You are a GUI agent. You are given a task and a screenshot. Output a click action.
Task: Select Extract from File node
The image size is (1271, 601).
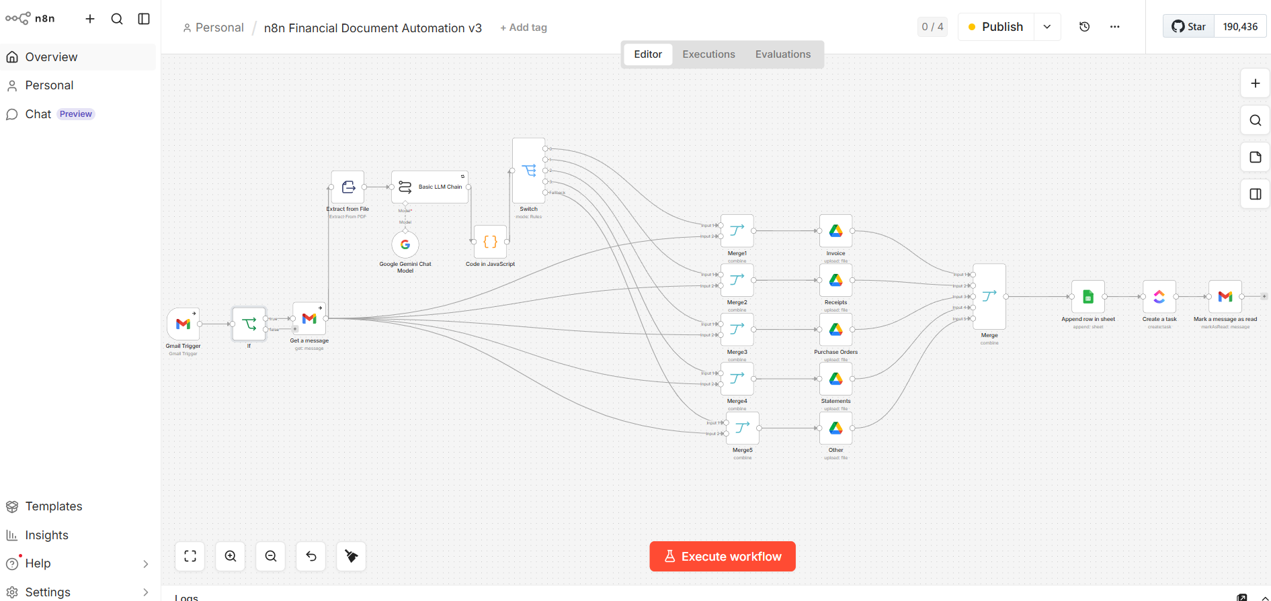pyautogui.click(x=347, y=187)
